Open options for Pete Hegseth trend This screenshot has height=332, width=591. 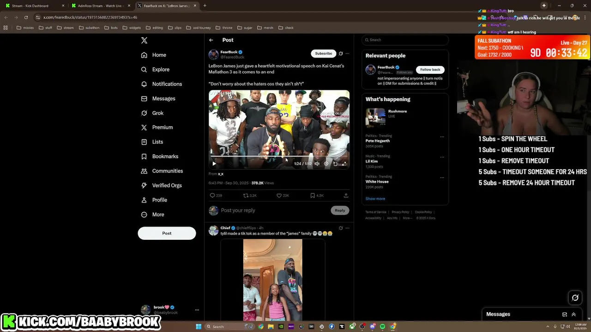pos(442,136)
